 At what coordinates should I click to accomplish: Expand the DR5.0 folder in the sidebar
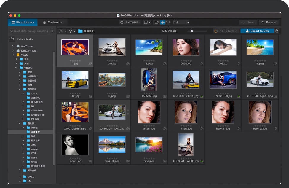(x=19, y=176)
